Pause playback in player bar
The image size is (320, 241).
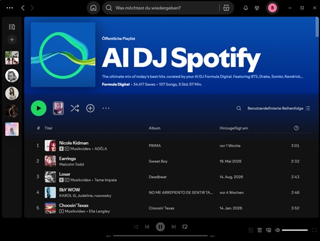160,227
